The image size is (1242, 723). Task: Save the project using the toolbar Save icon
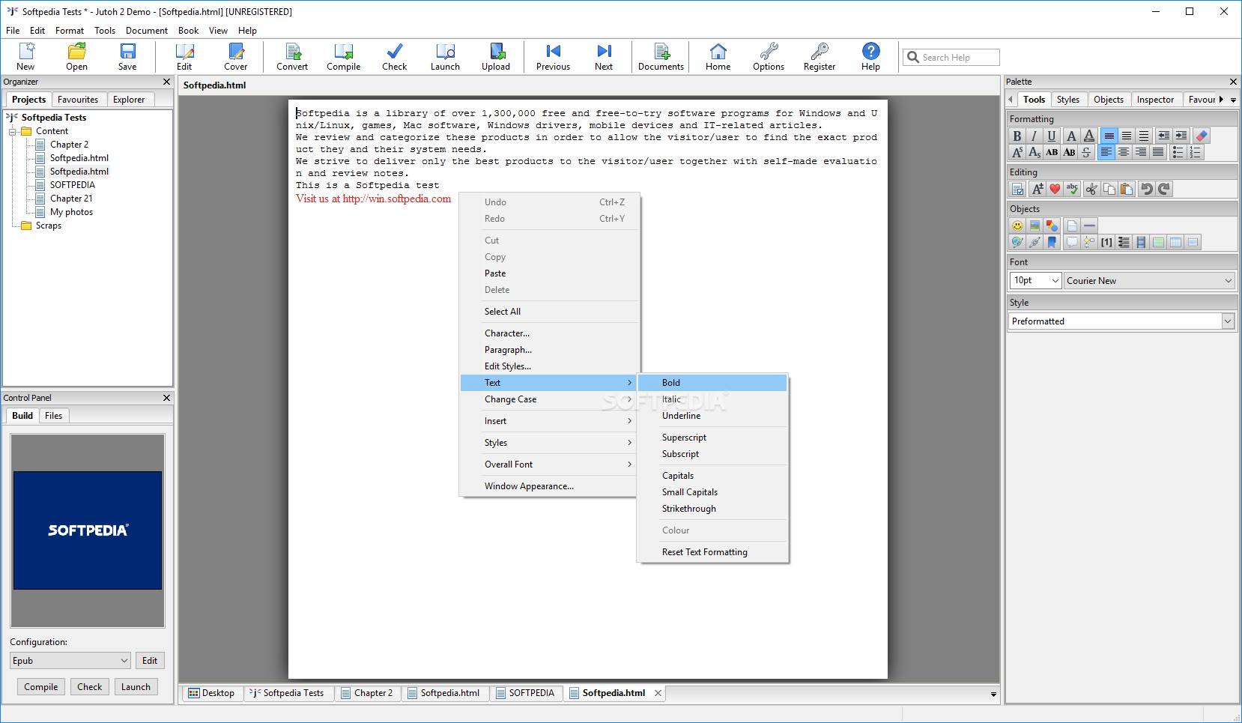pos(127,57)
